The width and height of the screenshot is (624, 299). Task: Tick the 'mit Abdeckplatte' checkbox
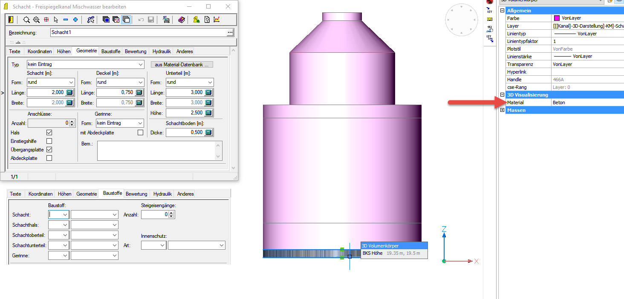[140, 133]
